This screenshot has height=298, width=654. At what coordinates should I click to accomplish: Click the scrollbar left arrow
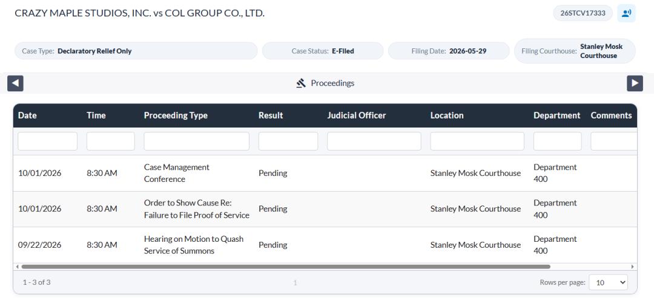(17, 267)
